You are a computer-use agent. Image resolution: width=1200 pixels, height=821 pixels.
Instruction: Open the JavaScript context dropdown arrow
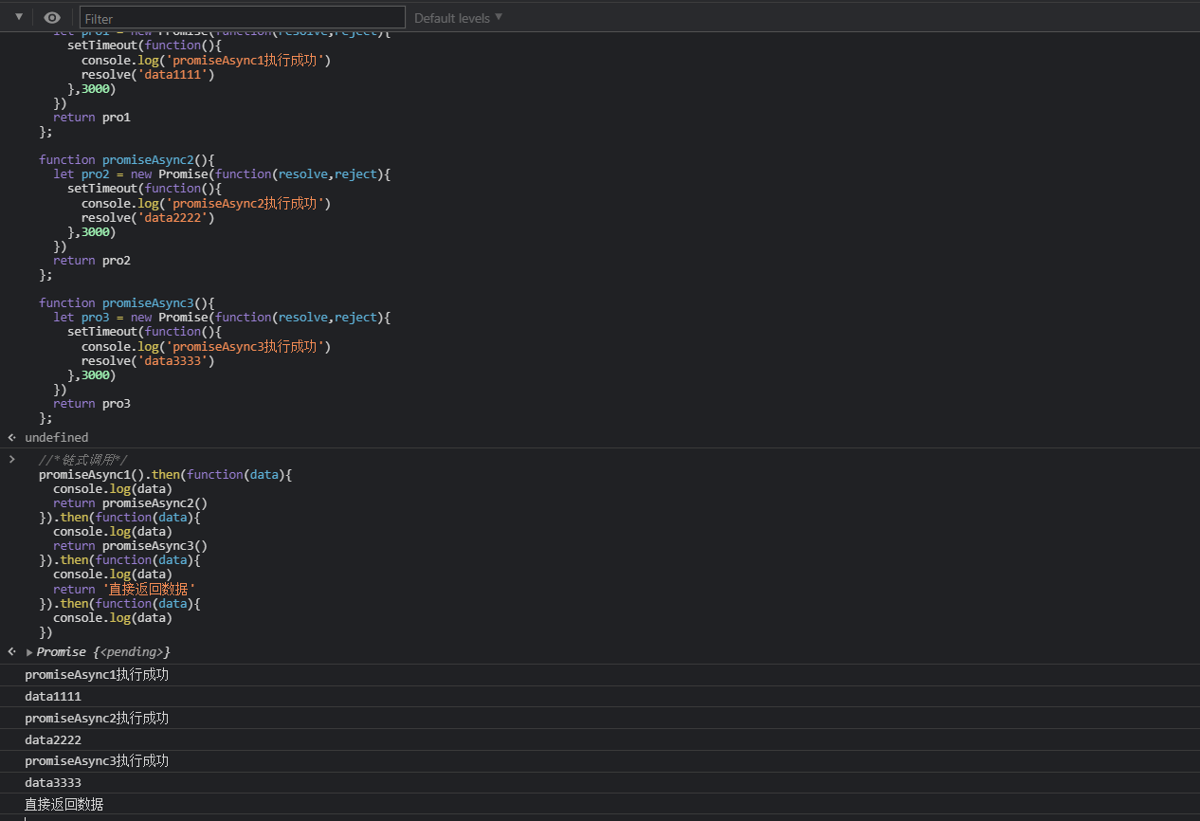pos(18,16)
